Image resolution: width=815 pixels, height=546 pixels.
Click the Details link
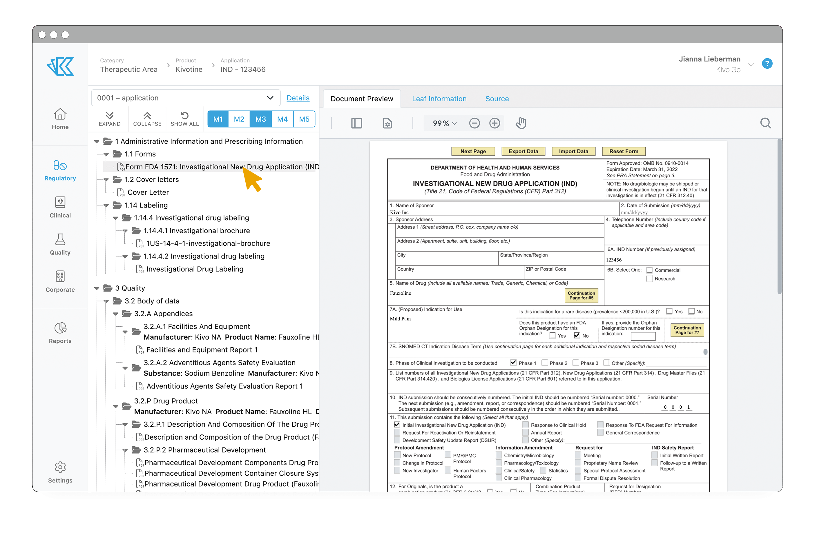pos(298,98)
